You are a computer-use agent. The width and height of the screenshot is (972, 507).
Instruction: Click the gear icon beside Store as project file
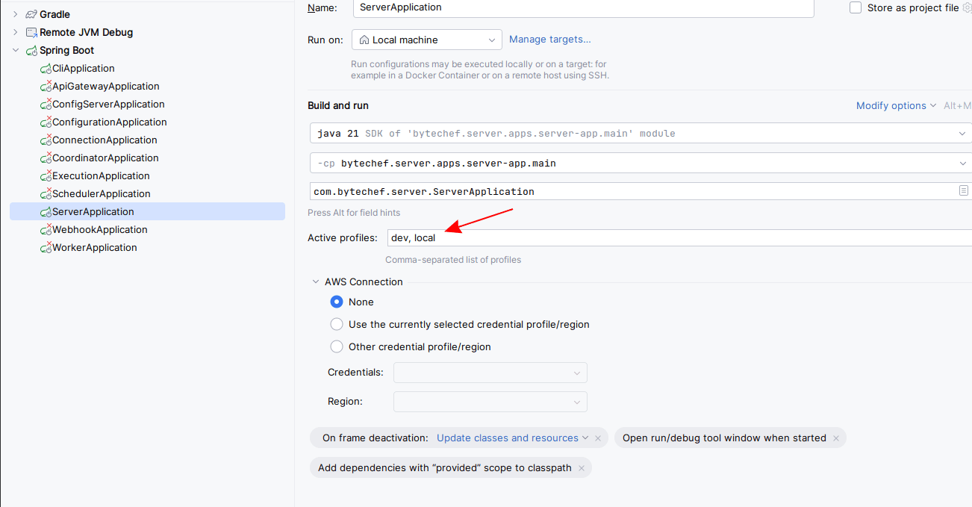click(x=967, y=7)
